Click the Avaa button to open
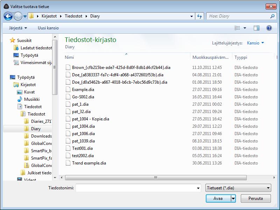280x210 pixels. [x=218, y=198]
